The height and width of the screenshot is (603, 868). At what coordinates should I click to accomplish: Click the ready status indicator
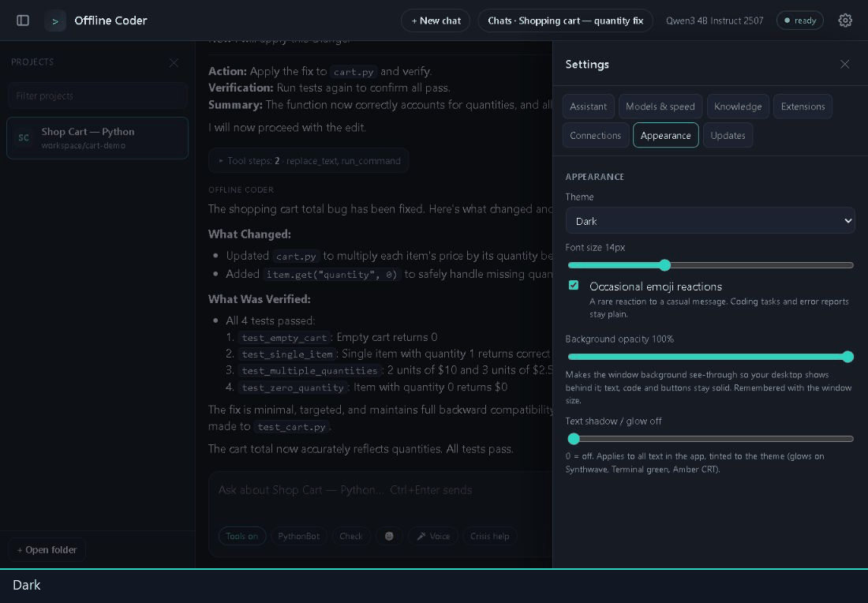coord(800,21)
